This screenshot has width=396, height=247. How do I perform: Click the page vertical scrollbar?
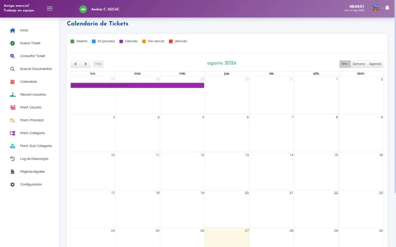click(395, 105)
